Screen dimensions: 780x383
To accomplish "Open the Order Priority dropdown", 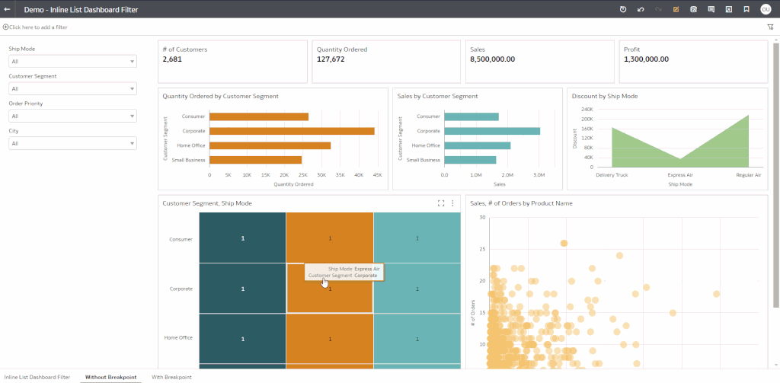I will [x=72, y=116].
